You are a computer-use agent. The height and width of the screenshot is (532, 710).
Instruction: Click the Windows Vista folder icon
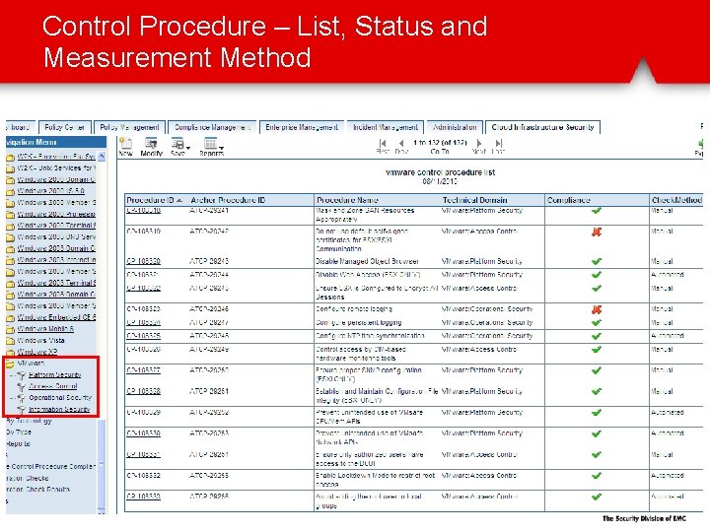point(10,341)
